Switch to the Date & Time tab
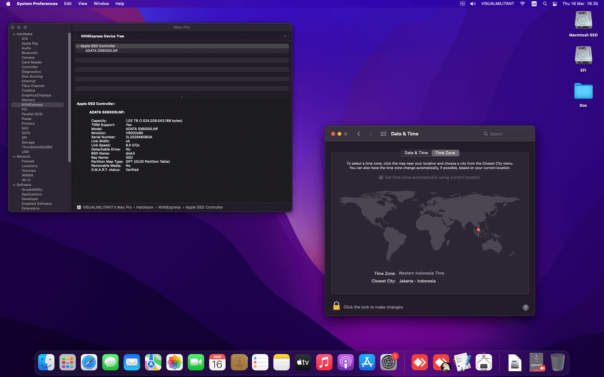This screenshot has width=604, height=377. [416, 153]
